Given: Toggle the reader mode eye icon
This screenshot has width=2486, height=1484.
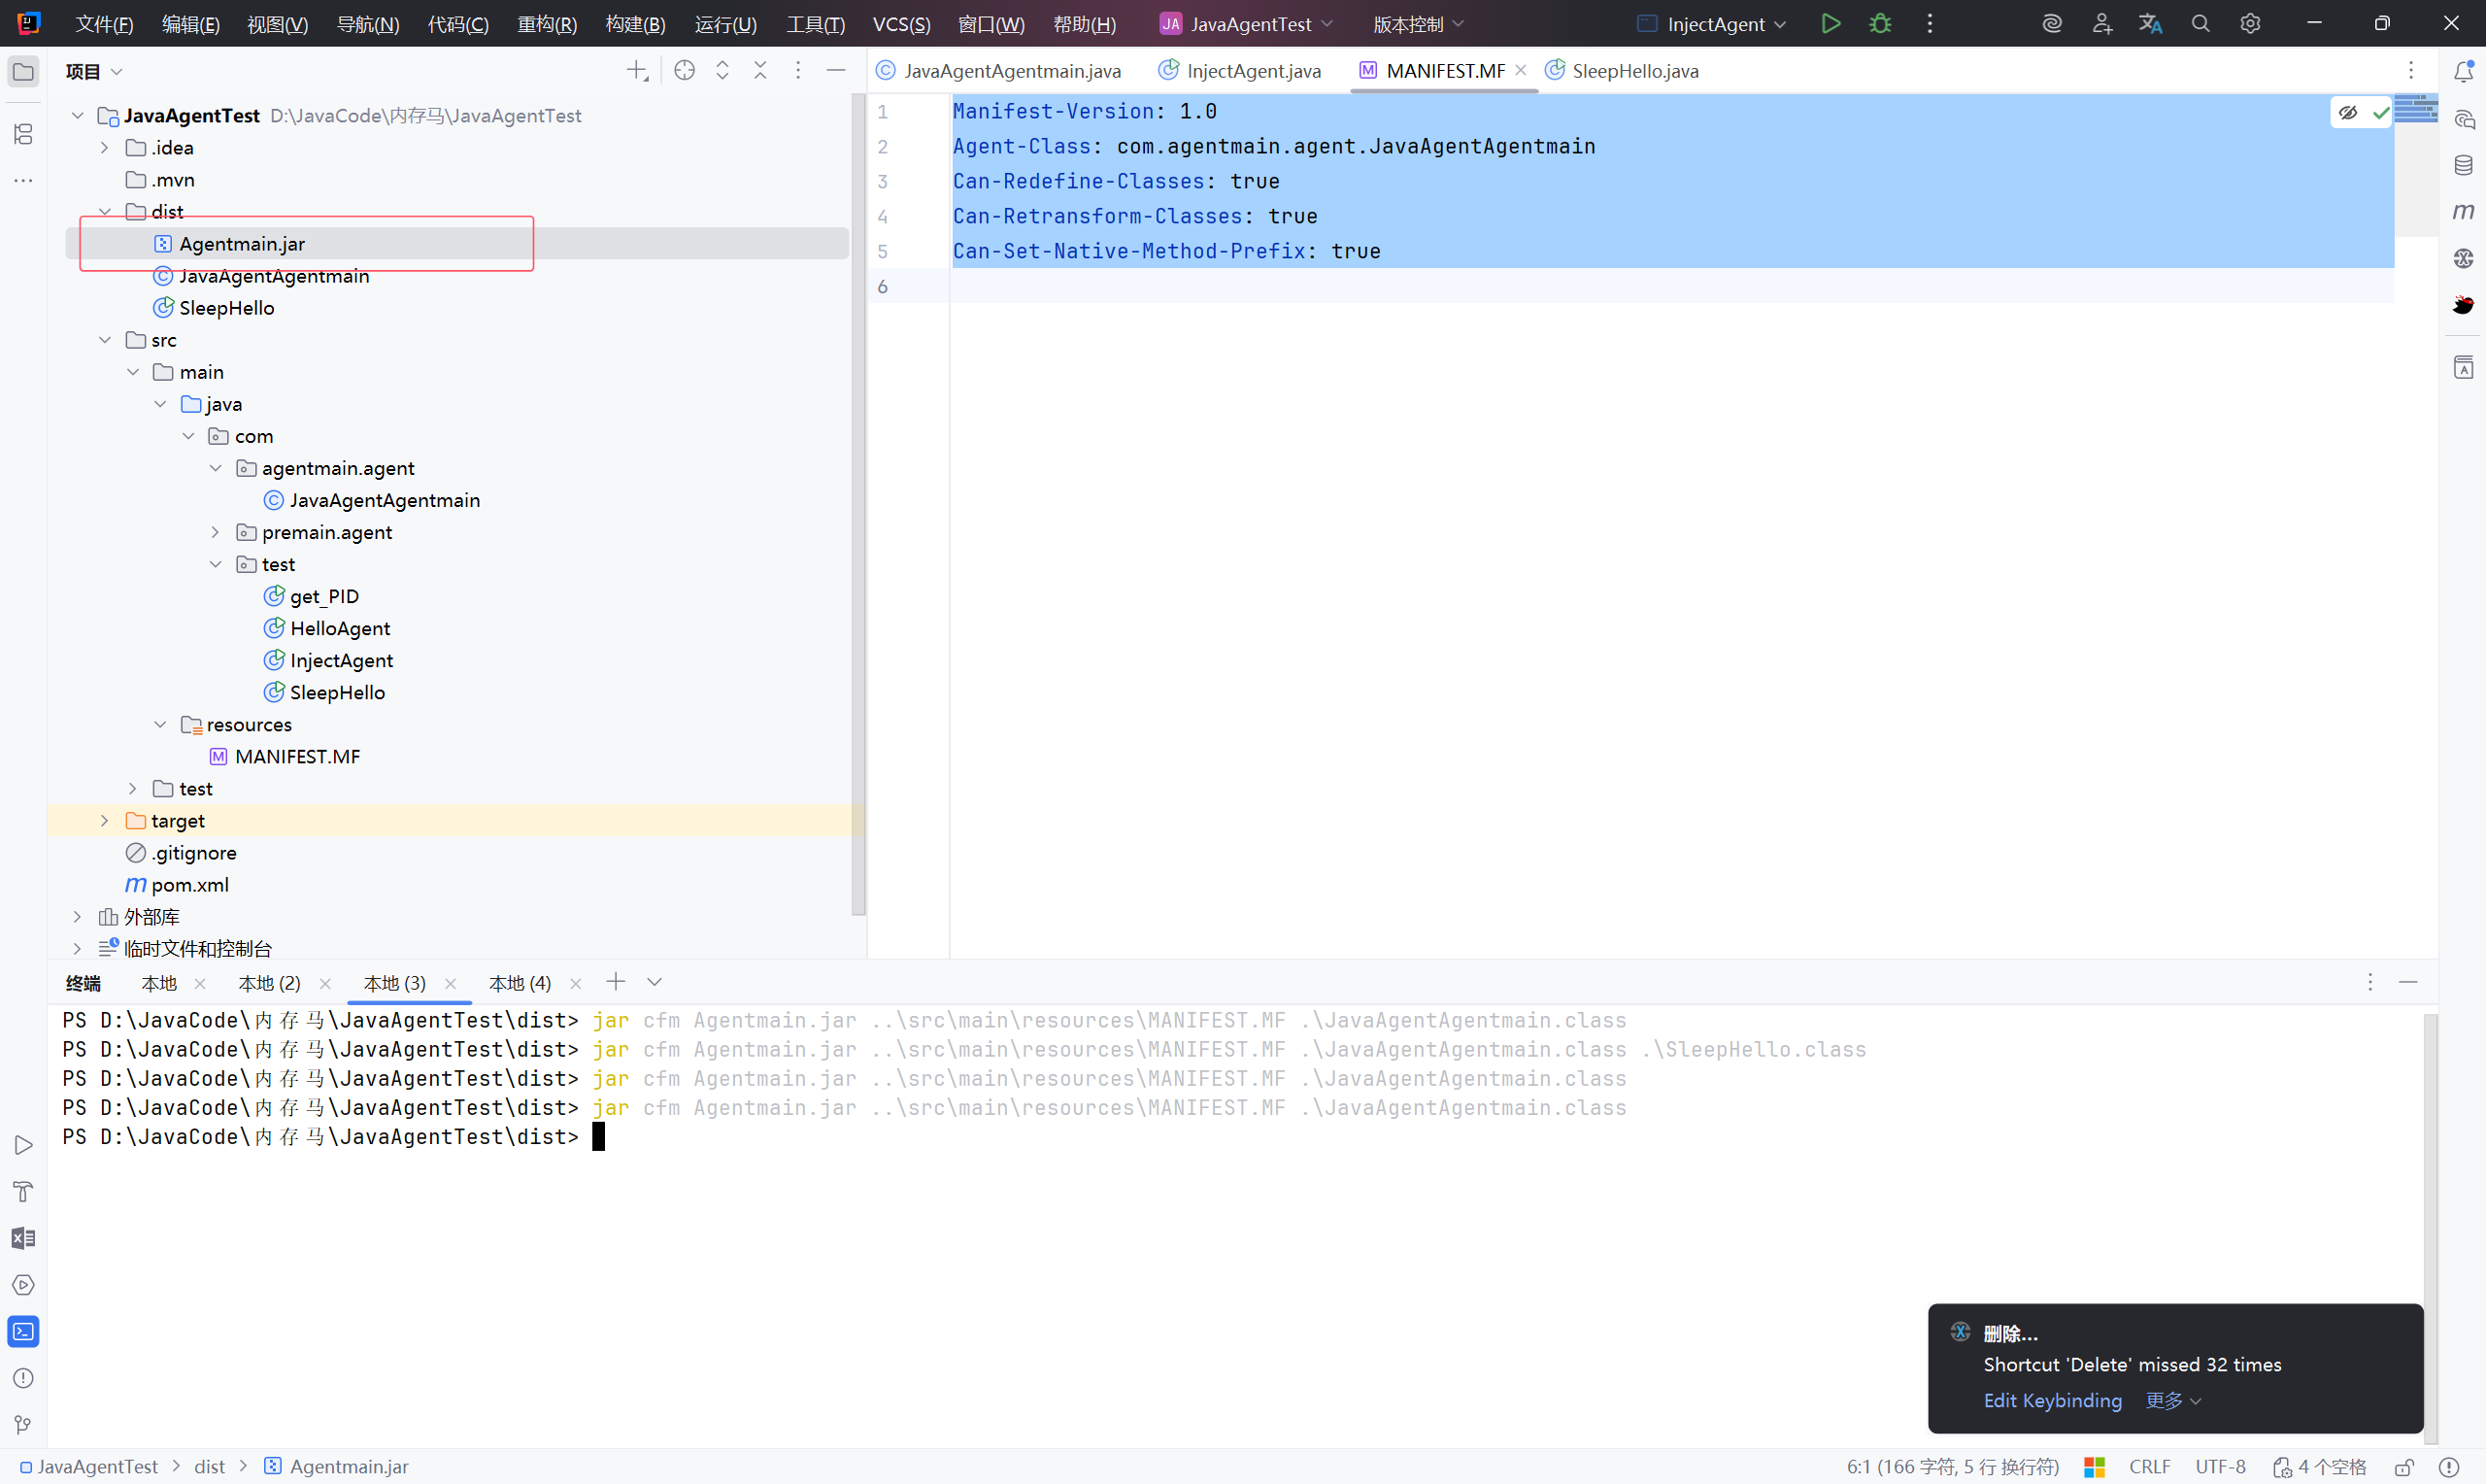Looking at the screenshot, I should (2348, 112).
